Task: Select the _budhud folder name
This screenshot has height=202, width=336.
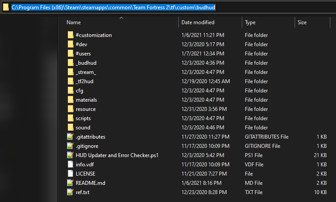Action: coord(86,63)
